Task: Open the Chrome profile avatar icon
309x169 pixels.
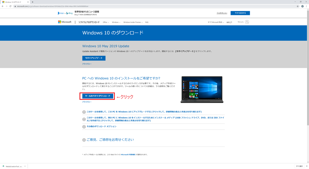Action: coord(303,6)
